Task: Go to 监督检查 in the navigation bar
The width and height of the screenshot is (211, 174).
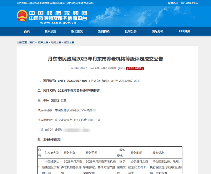Action: tap(104, 31)
